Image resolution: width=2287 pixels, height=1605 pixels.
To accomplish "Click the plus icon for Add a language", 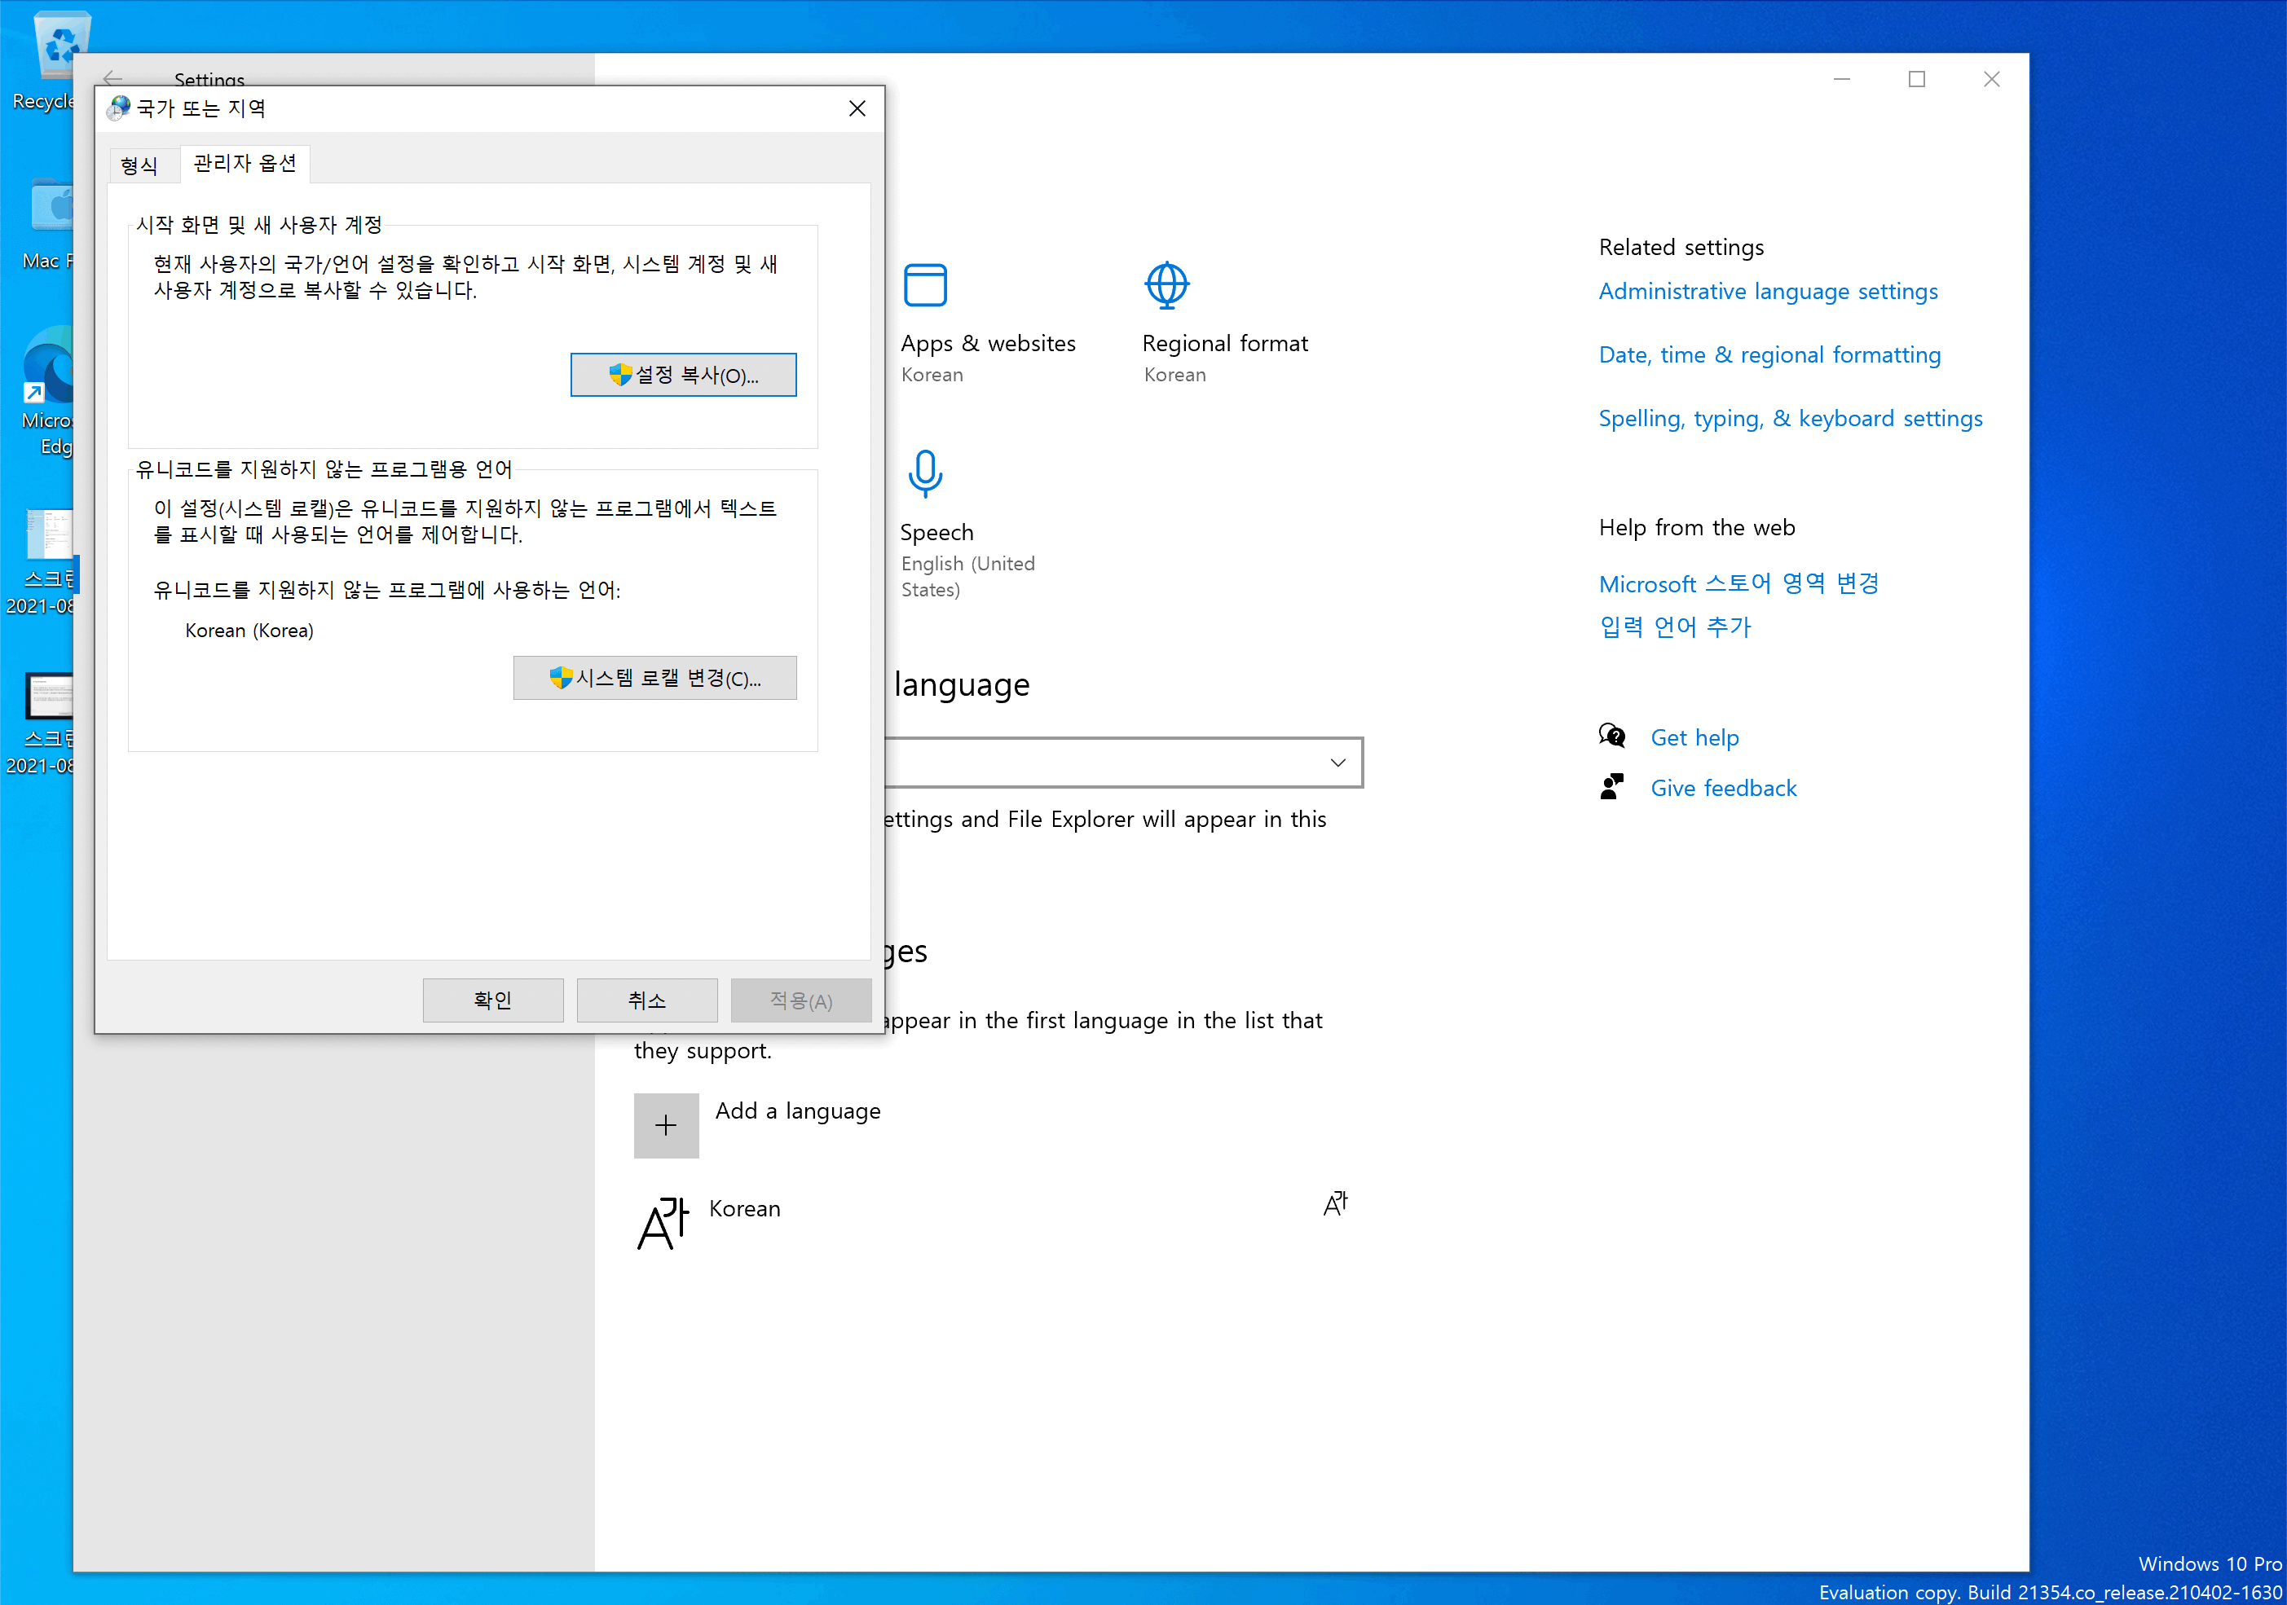I will (x=665, y=1125).
